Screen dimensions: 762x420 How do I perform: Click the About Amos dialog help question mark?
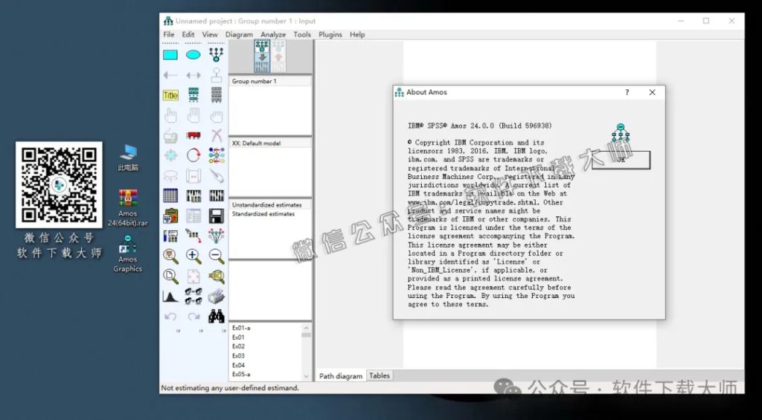[x=627, y=92]
